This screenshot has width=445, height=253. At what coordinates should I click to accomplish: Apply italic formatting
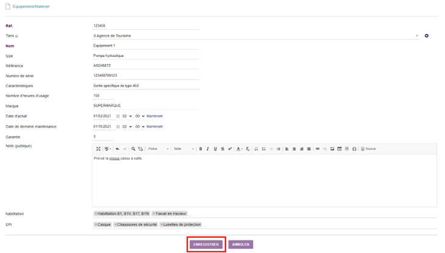(208, 149)
